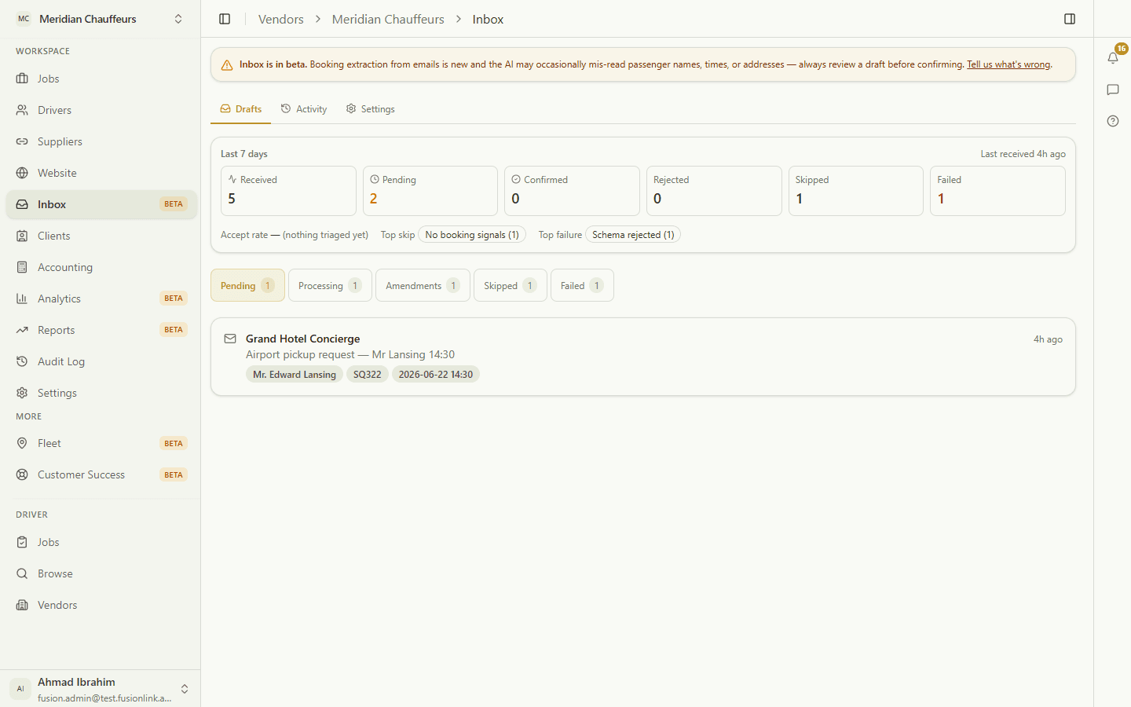Click the Fleet map pin icon

[22, 443]
